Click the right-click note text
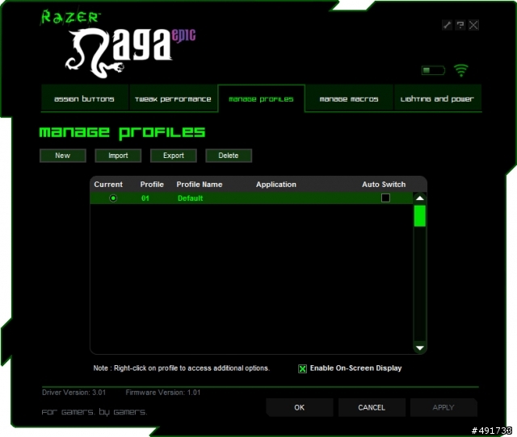The image size is (517, 437). pyautogui.click(x=181, y=368)
